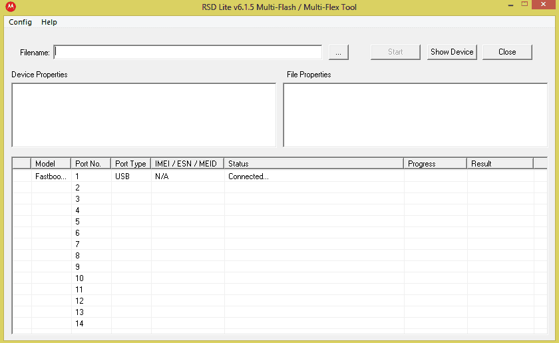The height and width of the screenshot is (343, 559).
Task: Select port number 4 row
Action: tap(280, 210)
